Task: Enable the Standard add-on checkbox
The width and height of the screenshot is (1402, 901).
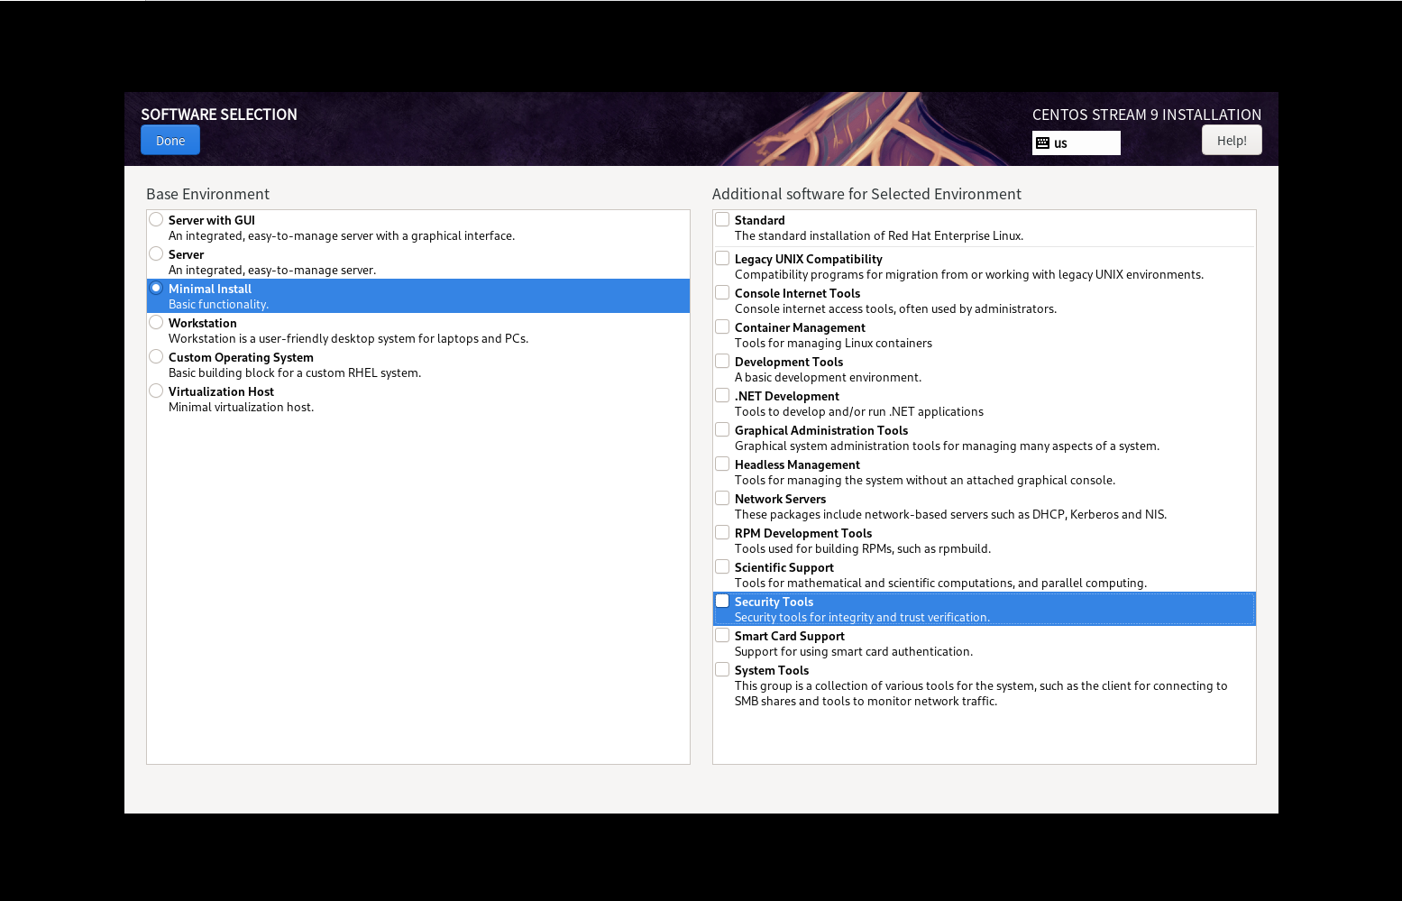Action: tap(722, 219)
